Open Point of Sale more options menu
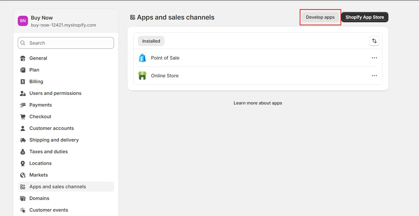419x216 pixels. pyautogui.click(x=374, y=58)
